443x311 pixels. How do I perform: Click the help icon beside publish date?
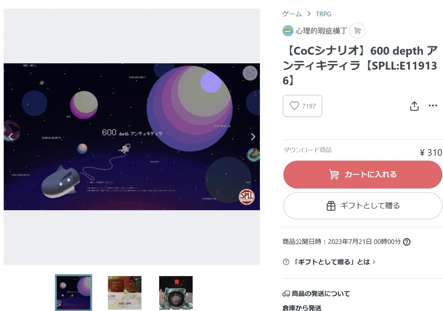[x=407, y=242]
